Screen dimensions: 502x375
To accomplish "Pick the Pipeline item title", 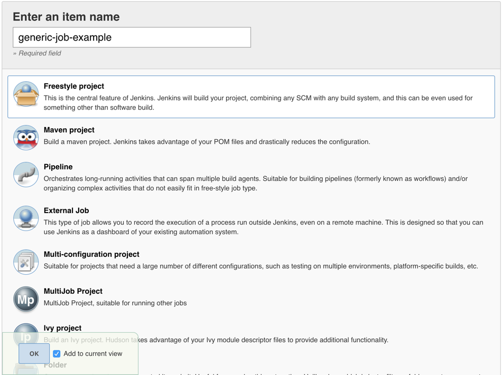I will [x=58, y=167].
